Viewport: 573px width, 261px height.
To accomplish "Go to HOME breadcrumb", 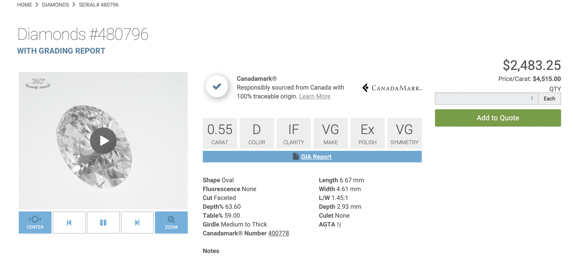I will pos(24,5).
